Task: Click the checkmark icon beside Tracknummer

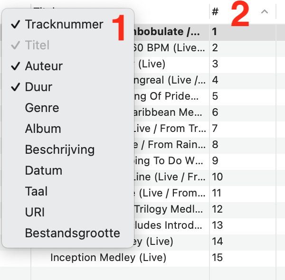Action: click(16, 24)
